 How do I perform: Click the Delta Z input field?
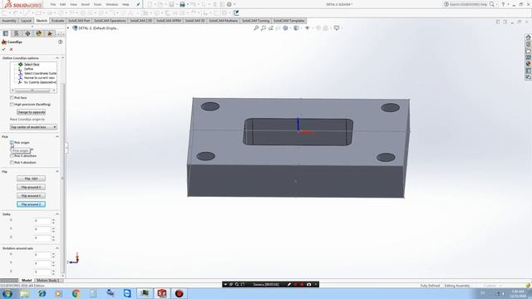pos(42,238)
